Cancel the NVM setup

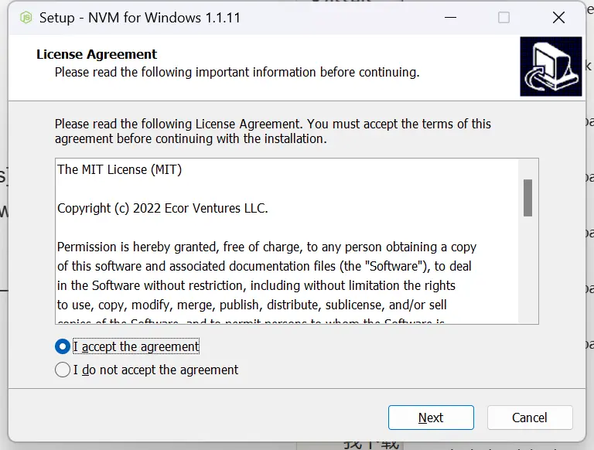[530, 418]
